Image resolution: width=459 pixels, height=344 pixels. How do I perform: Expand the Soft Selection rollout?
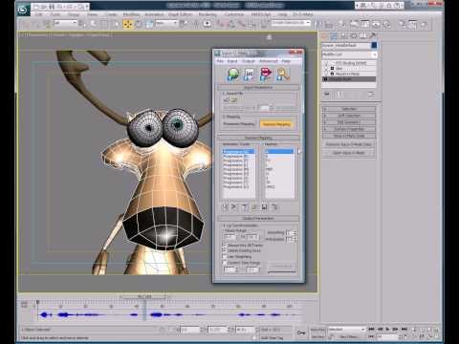point(349,116)
